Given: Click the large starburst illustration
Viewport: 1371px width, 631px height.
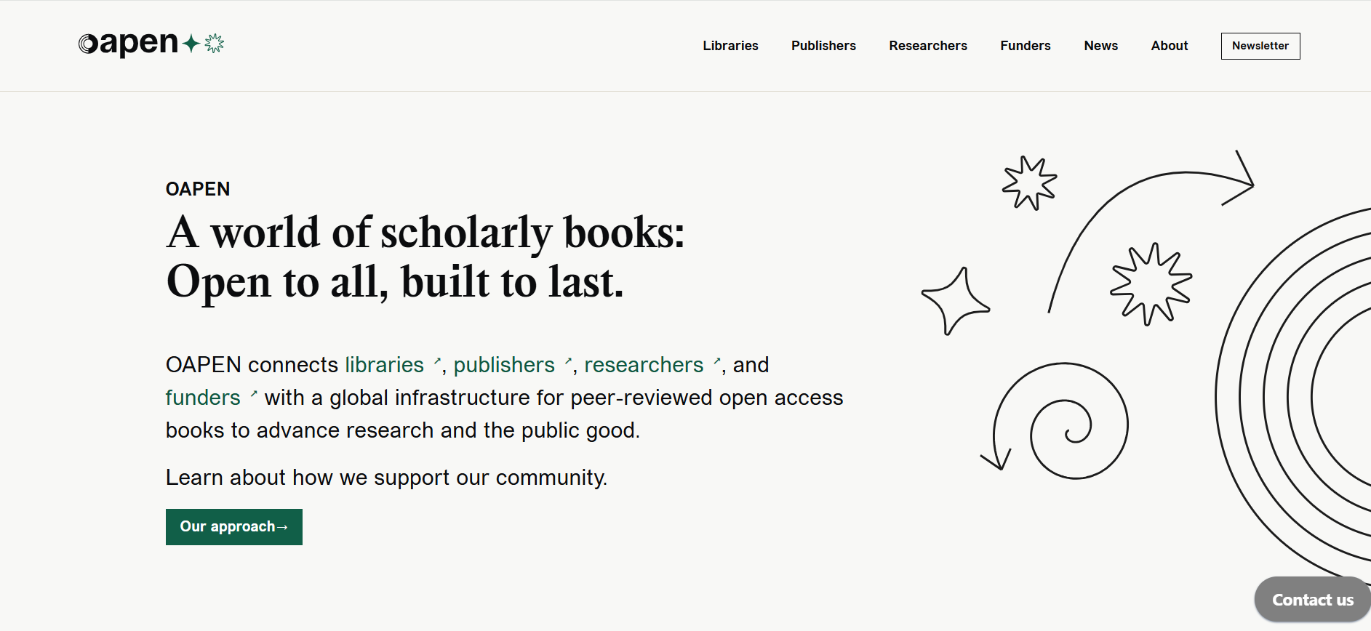Looking at the screenshot, I should pos(1151,284).
